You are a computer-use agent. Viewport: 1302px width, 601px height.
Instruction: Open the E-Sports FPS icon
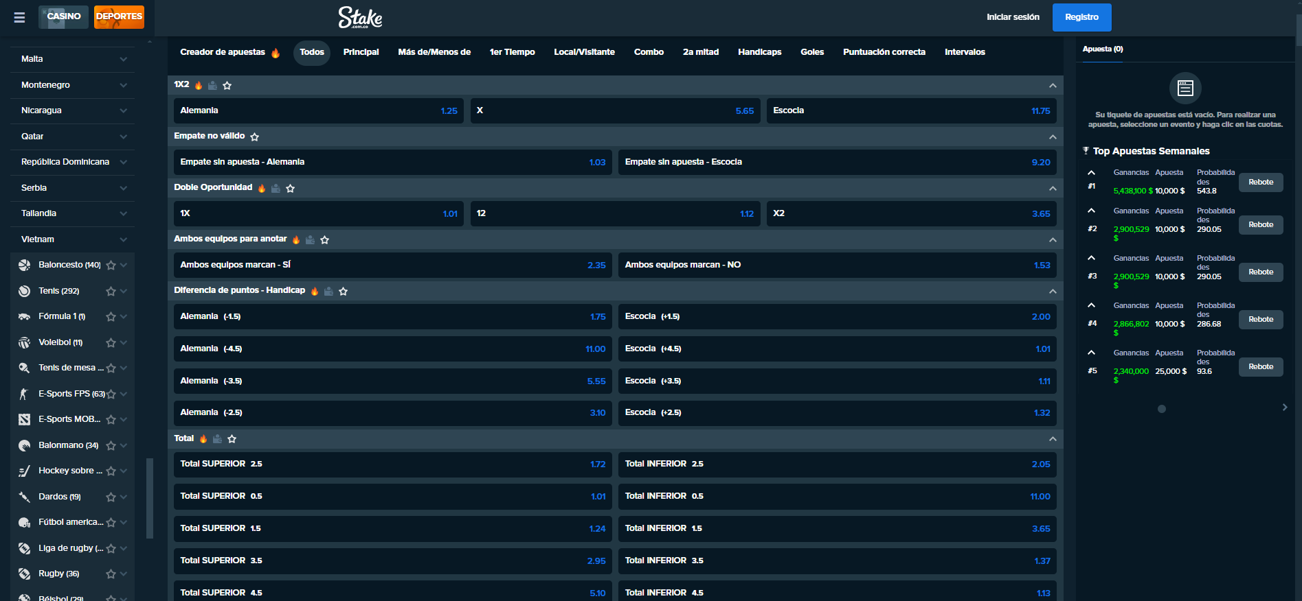coord(25,394)
